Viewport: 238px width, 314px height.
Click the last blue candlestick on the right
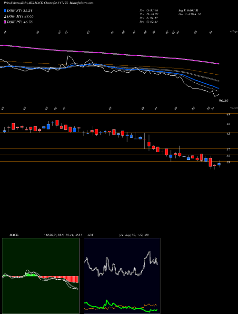pos(219,164)
